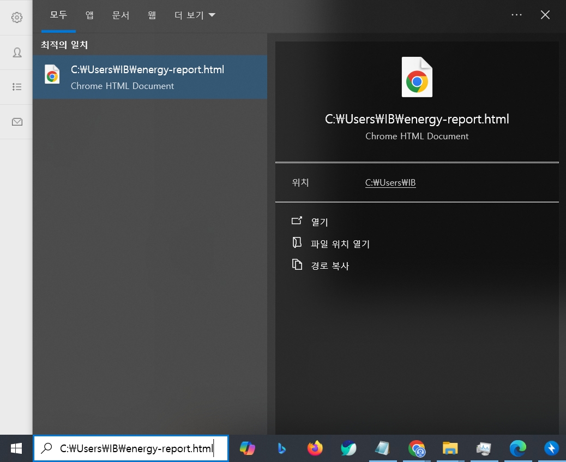Open Chrome from the taskbar
The width and height of the screenshot is (566, 462).
point(417,448)
